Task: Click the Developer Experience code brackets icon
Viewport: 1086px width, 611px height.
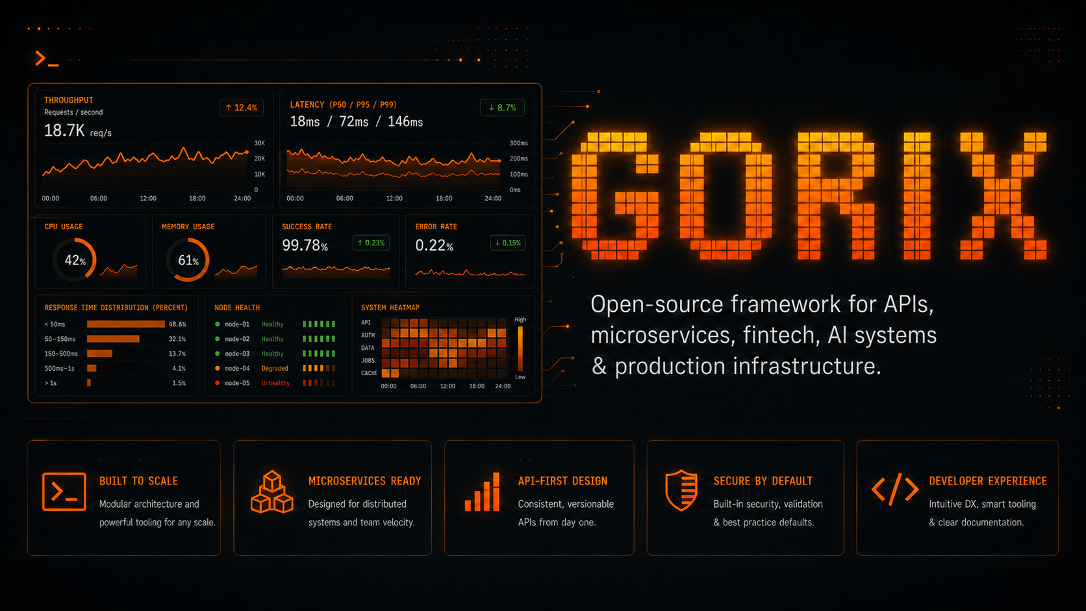Action: 895,489
